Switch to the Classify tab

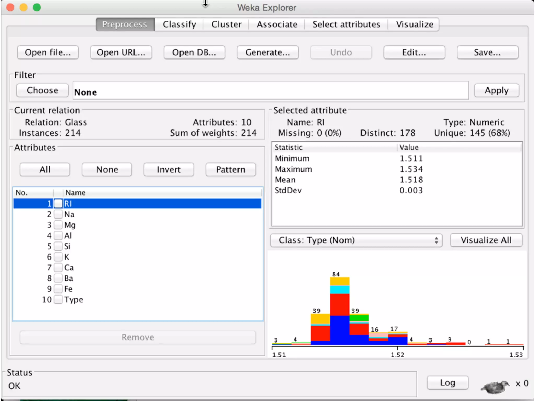pos(179,25)
